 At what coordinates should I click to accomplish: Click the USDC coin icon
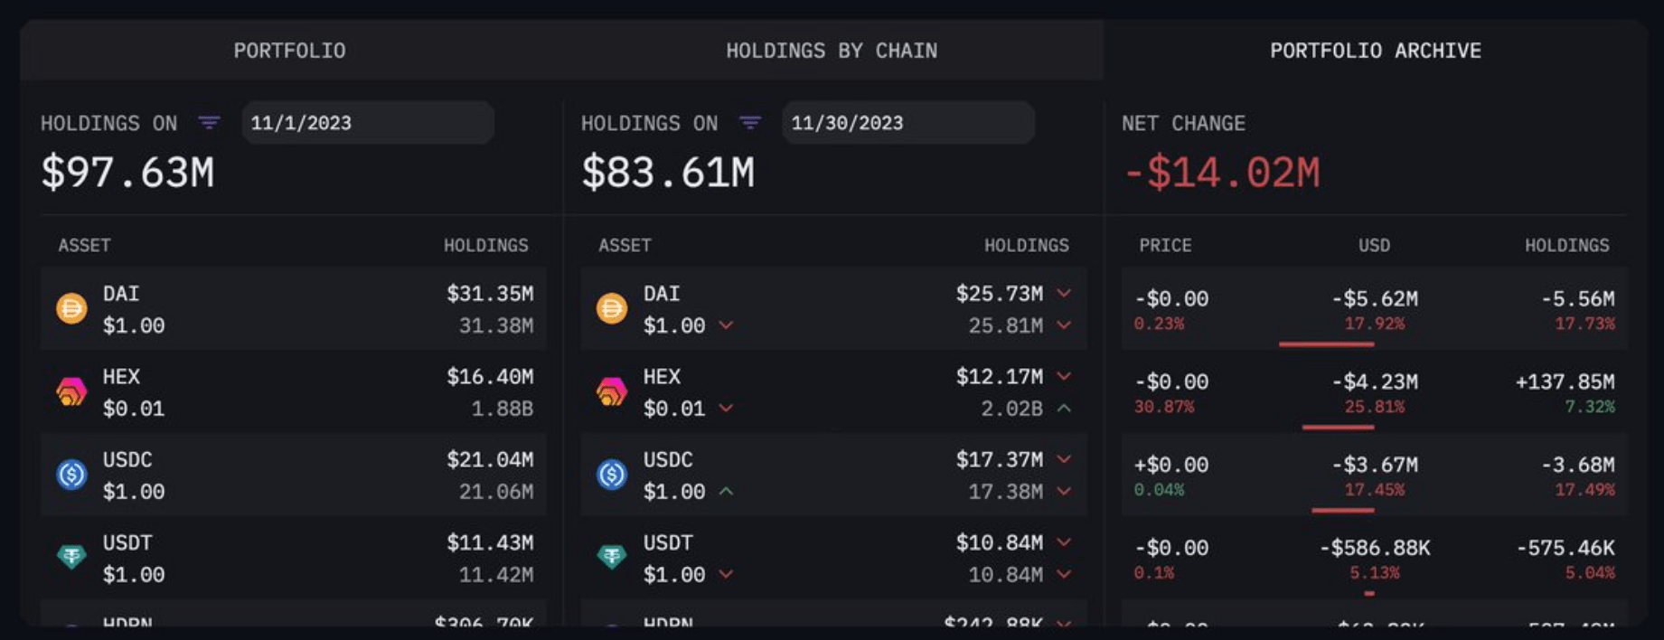(71, 475)
